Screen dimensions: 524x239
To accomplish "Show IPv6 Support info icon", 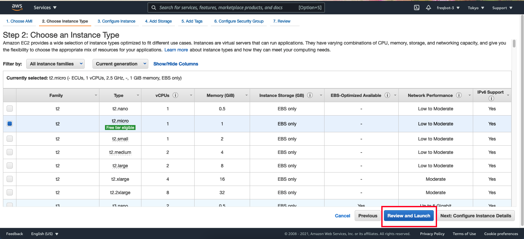I will (491, 99).
